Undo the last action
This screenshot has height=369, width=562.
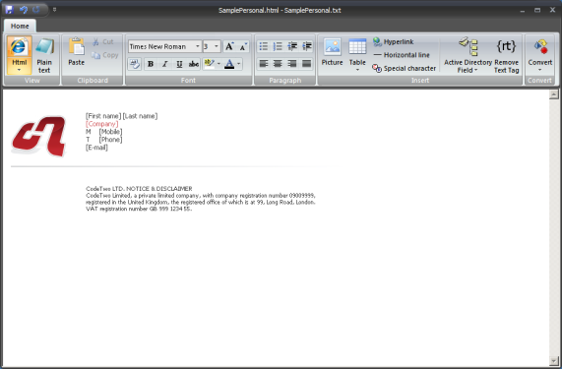click(24, 10)
